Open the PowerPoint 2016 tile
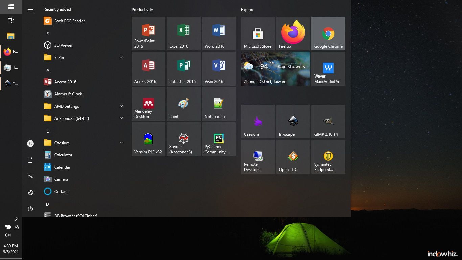Image resolution: width=462 pixels, height=260 pixels. point(148,34)
